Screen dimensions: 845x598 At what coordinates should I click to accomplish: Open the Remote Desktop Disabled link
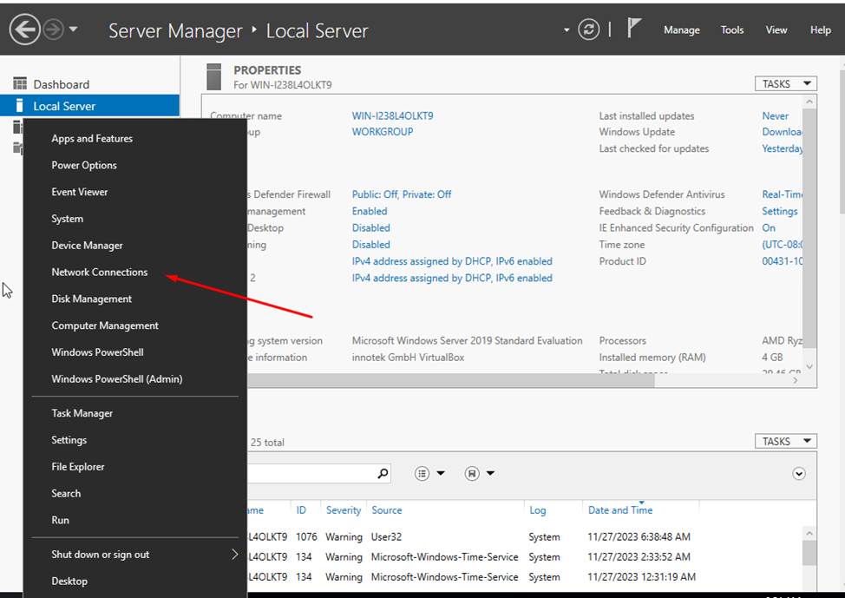click(x=371, y=227)
